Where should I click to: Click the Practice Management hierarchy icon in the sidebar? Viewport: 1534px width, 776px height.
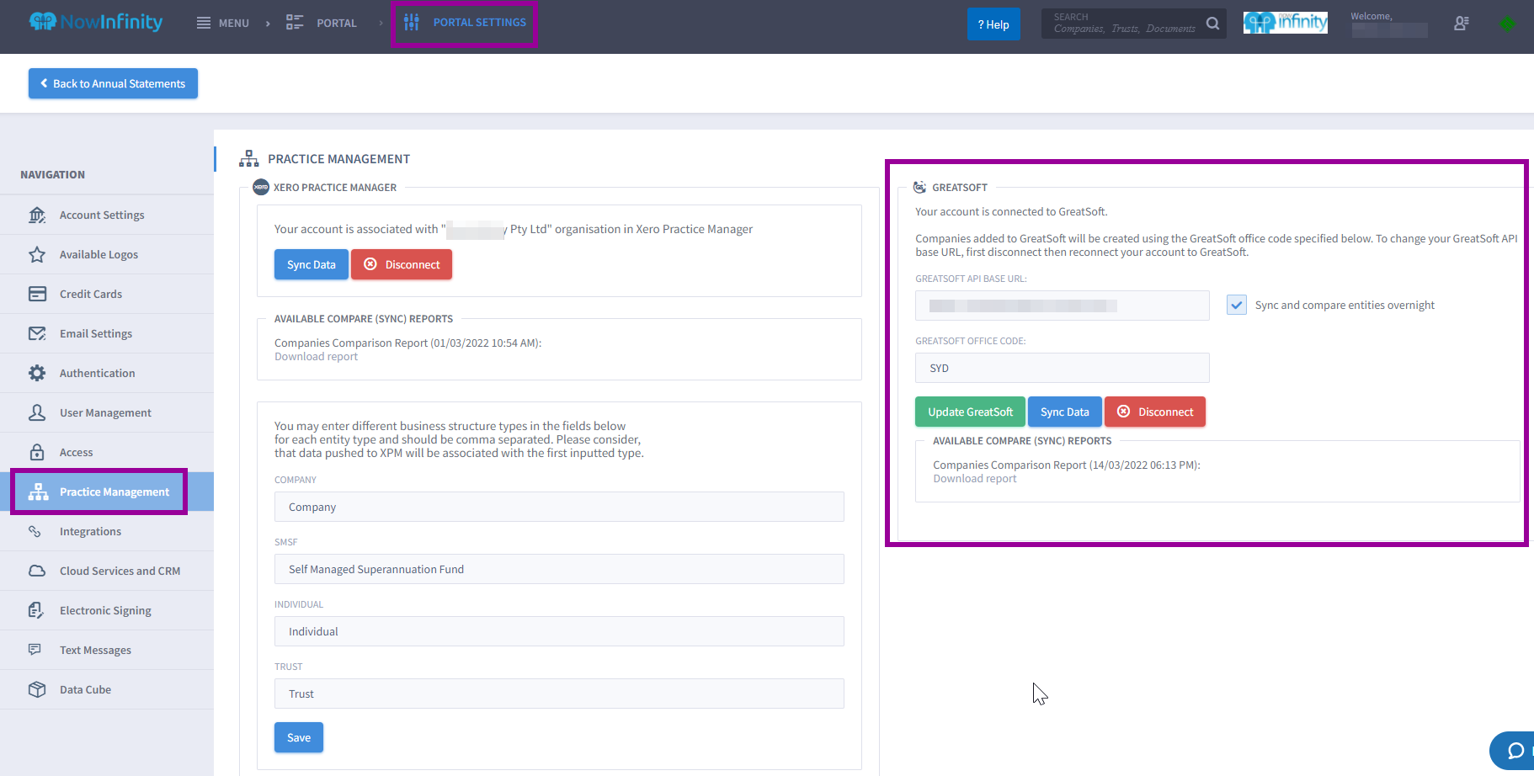coord(38,492)
